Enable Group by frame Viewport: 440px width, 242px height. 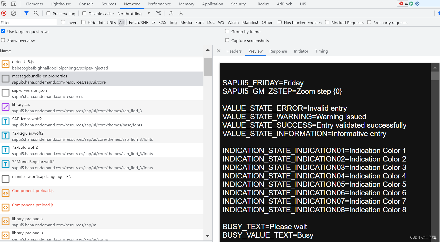pyautogui.click(x=227, y=31)
